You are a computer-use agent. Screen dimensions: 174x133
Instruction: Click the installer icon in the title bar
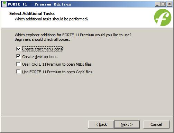pyautogui.click(x=4, y=4)
